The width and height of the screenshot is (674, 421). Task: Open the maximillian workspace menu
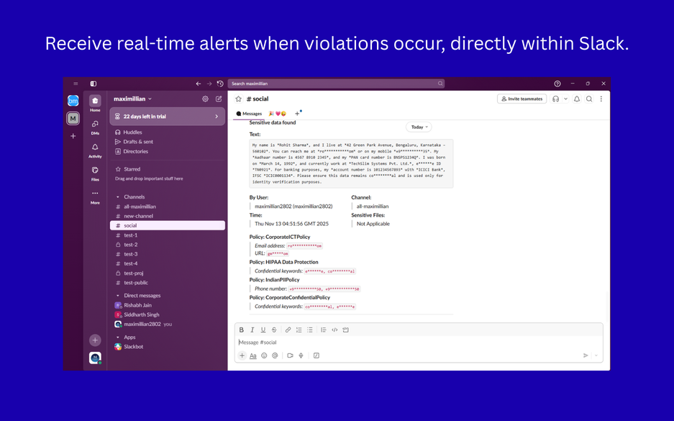(x=132, y=99)
